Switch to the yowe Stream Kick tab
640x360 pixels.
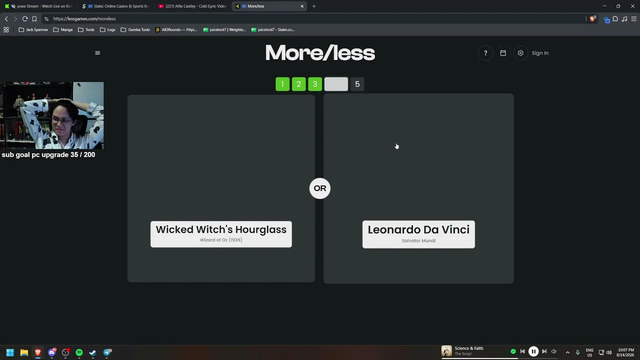(x=39, y=6)
